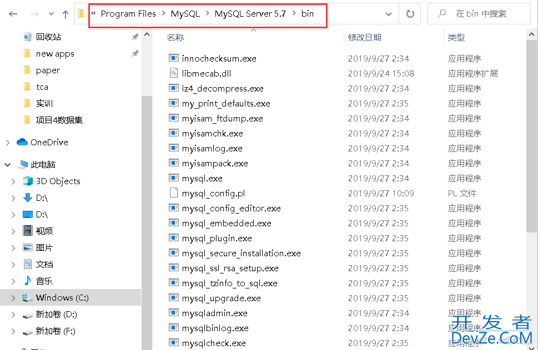Select mysql_ssl_rsa_setup.exe icon
The width and height of the screenshot is (538, 350).
click(174, 268)
